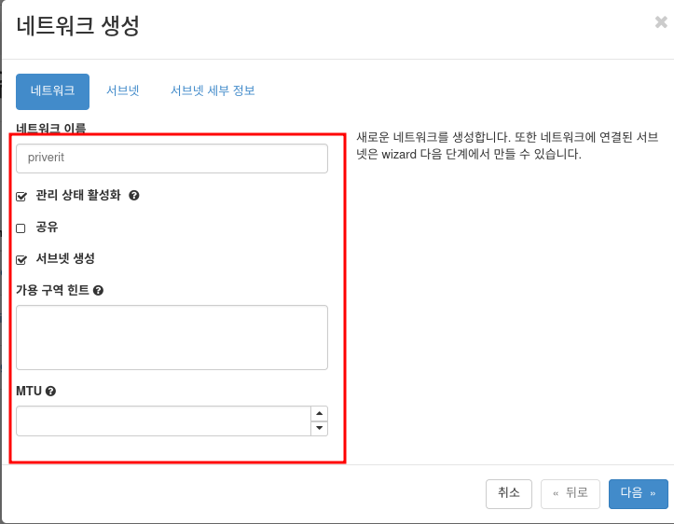Toggle the 관리 상태 활성화 checkbox
The width and height of the screenshot is (674, 524).
[x=21, y=197]
